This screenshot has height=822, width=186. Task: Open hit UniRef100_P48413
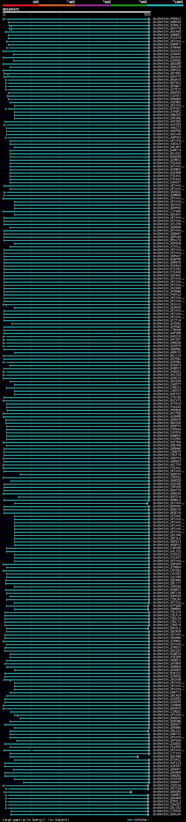tap(167, 19)
